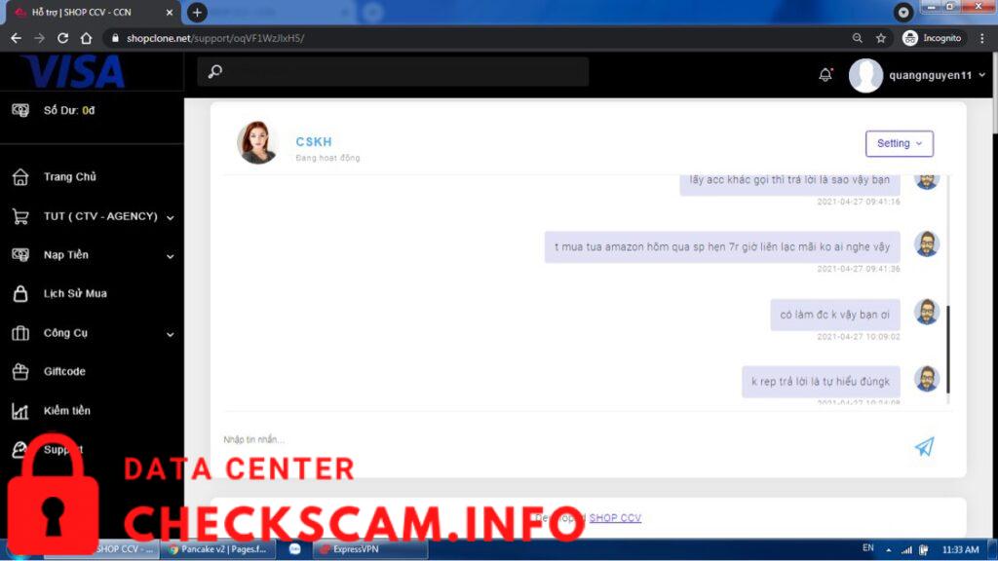Follow the SHOP CCV footer link
The width and height of the screenshot is (998, 561).
click(615, 518)
